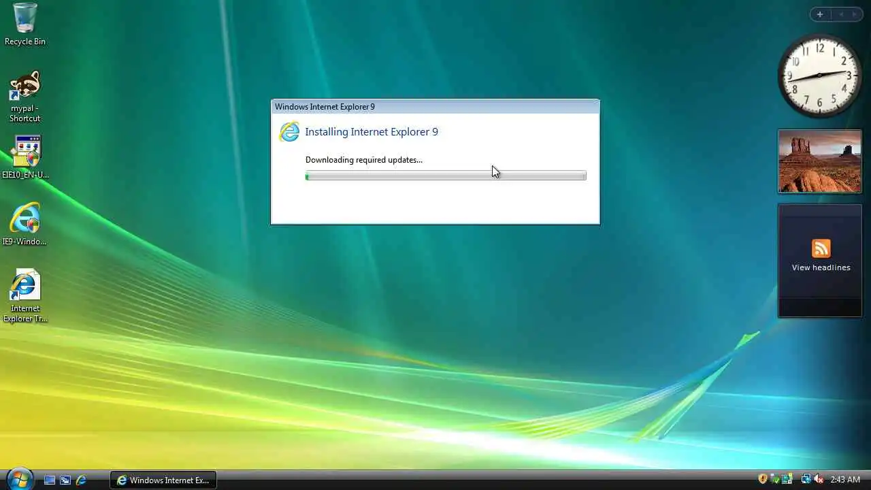This screenshot has width=871, height=490.
Task: Select the EIE10_EN-U... installer desktop icon
Action: (25, 157)
